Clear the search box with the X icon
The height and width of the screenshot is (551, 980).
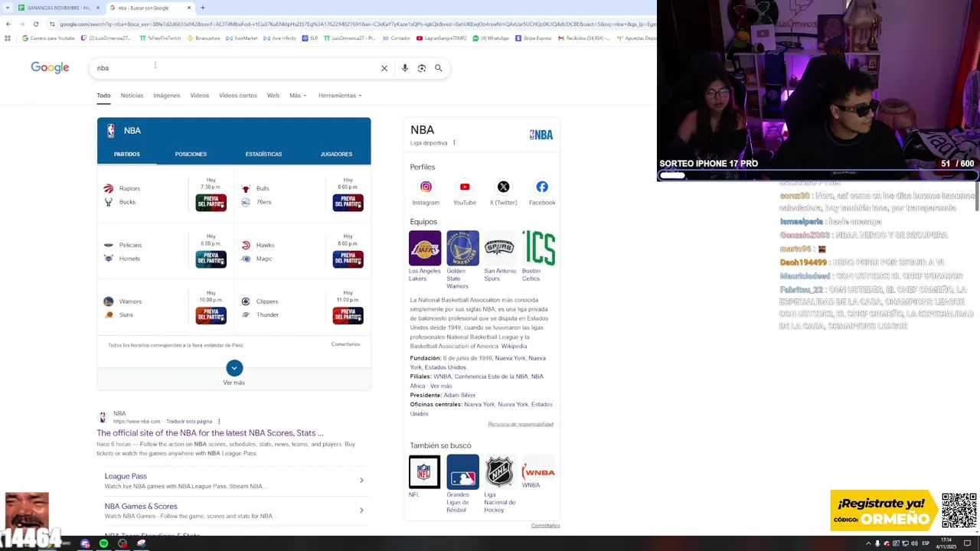tap(384, 68)
